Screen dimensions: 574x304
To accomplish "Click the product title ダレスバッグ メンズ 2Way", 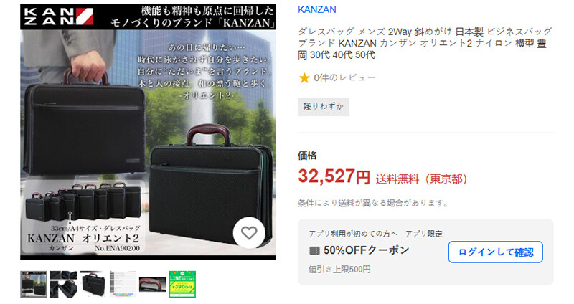I will (x=425, y=43).
